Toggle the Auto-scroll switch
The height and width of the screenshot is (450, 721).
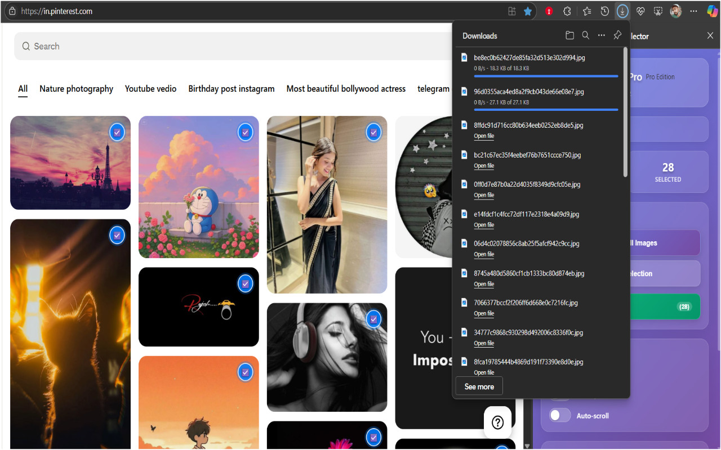[x=560, y=416]
